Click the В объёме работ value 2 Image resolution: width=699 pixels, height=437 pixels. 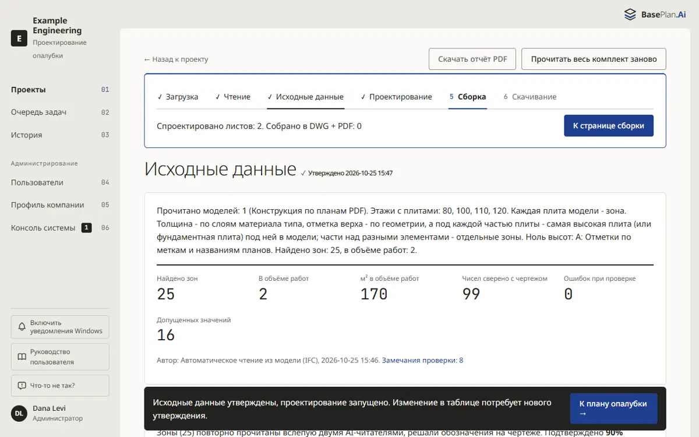(x=263, y=294)
